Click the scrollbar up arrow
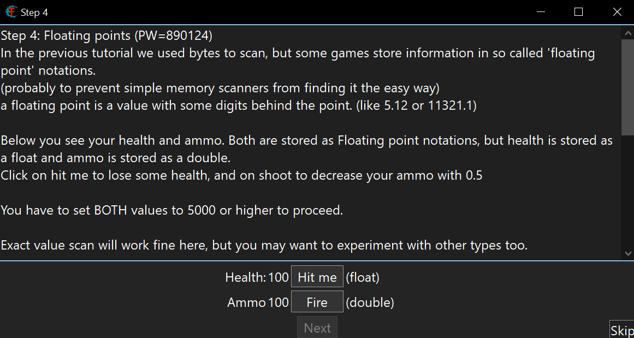This screenshot has width=634, height=338. (x=627, y=33)
